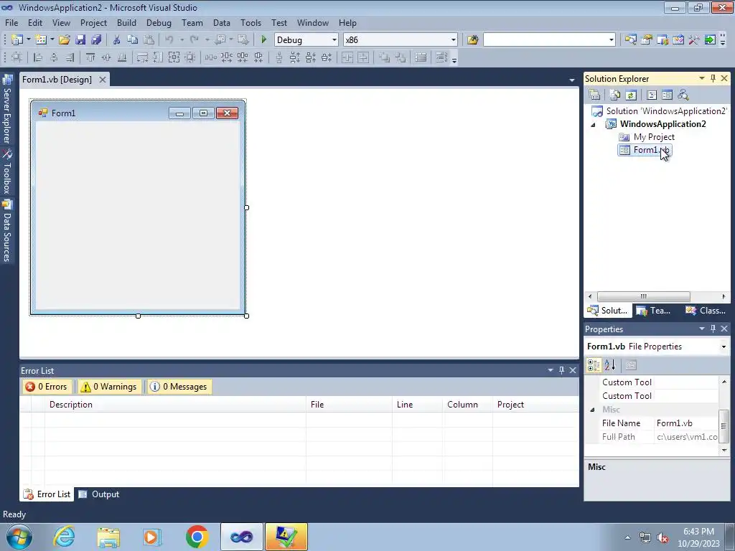
Task: Click the Find in Files icon
Action: 472,40
